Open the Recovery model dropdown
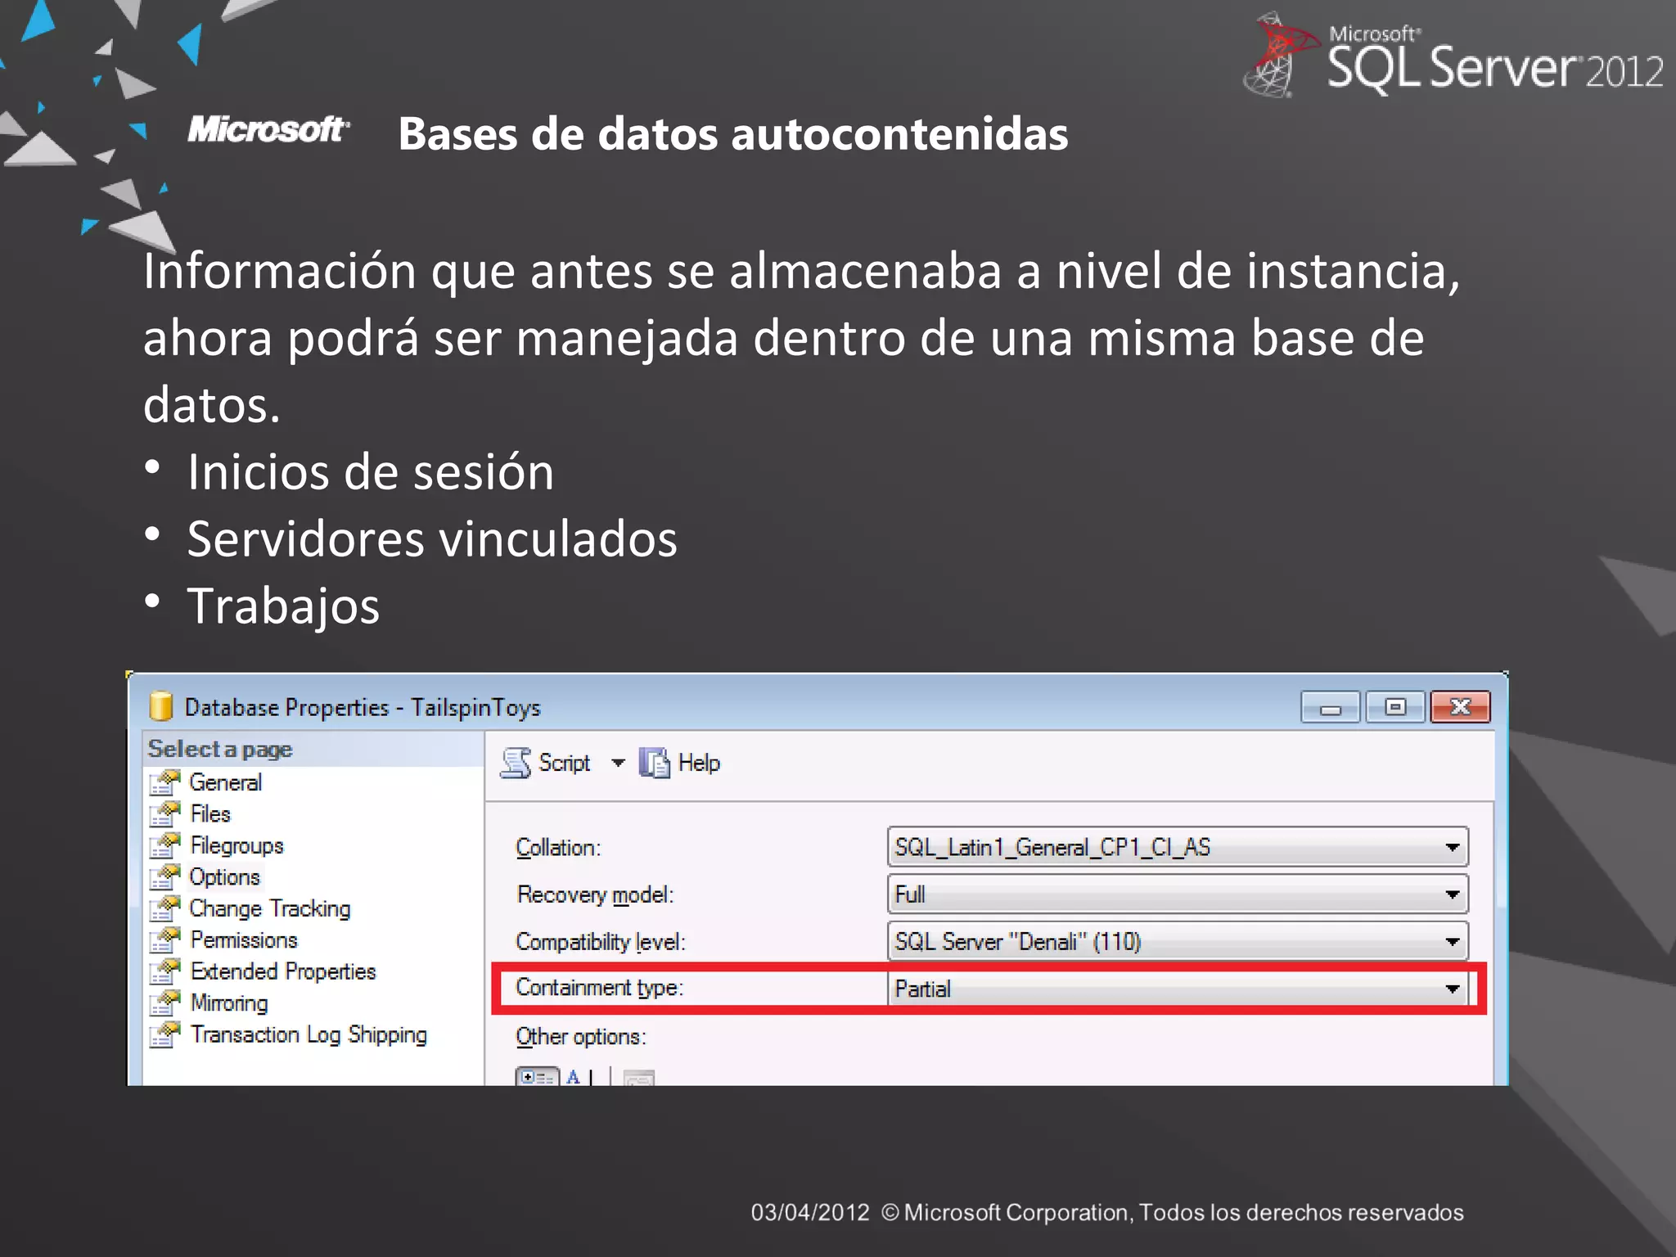Viewport: 1676px width, 1257px height. (1178, 894)
